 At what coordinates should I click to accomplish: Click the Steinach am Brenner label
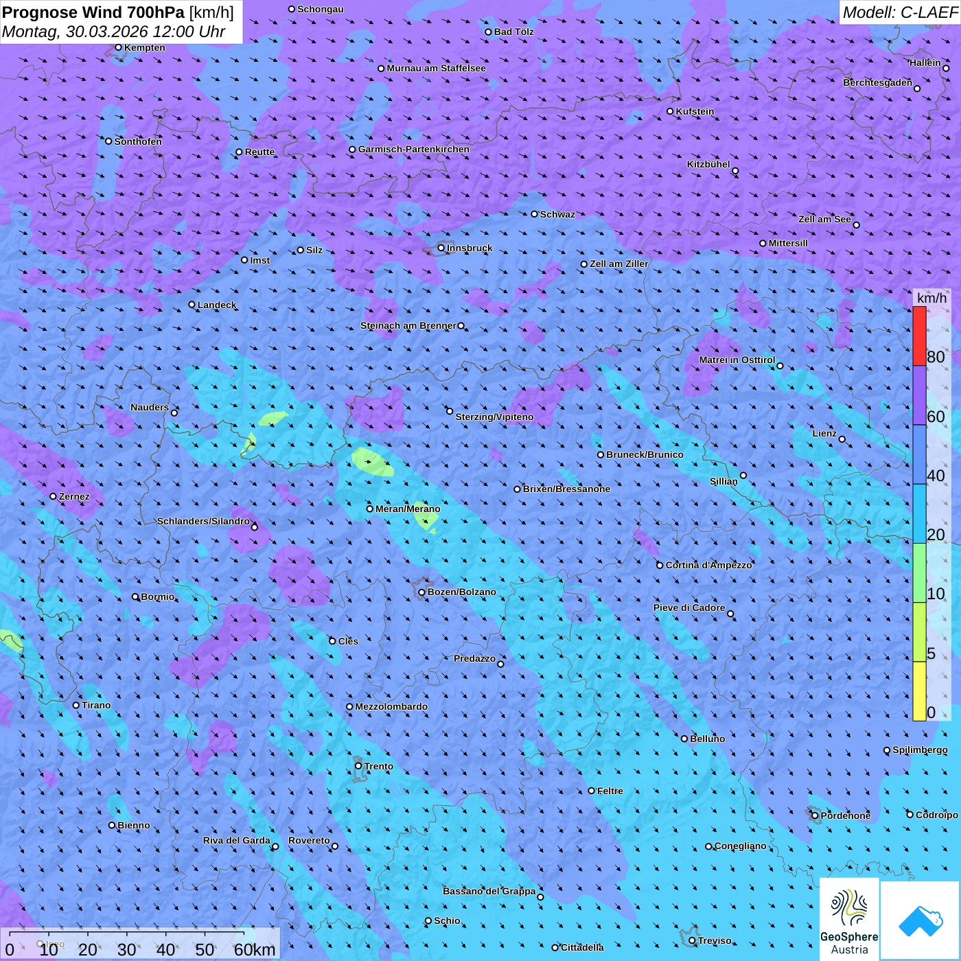pos(408,325)
